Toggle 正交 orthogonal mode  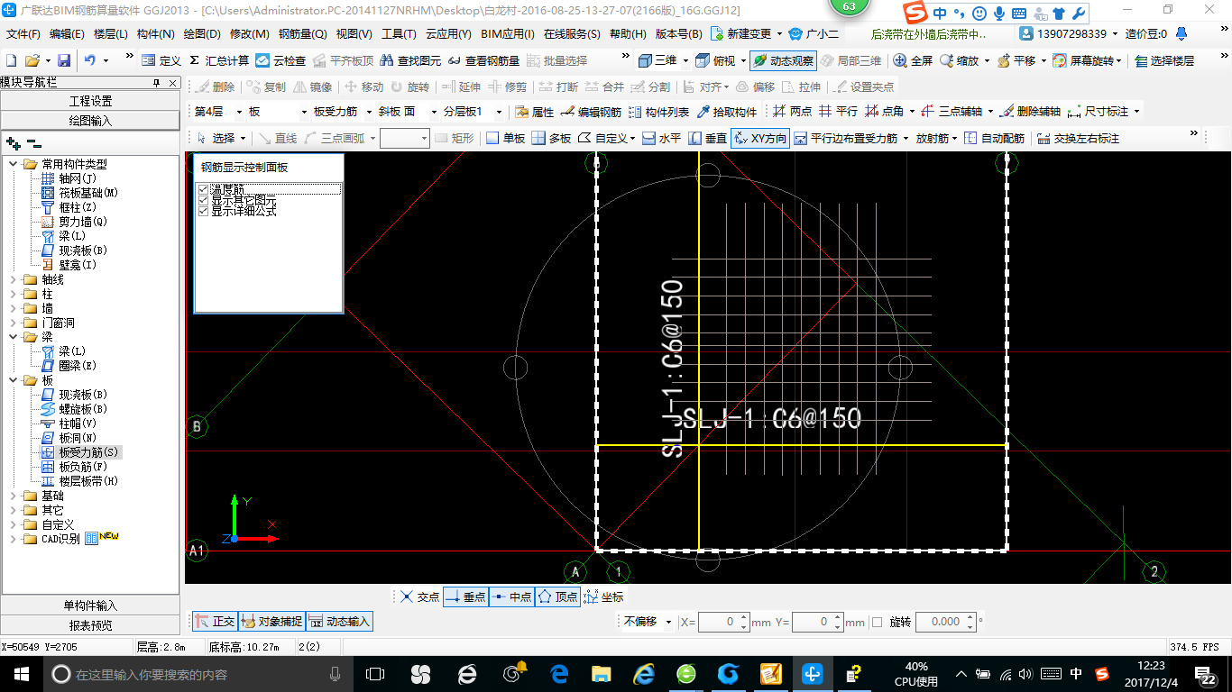click(x=215, y=621)
